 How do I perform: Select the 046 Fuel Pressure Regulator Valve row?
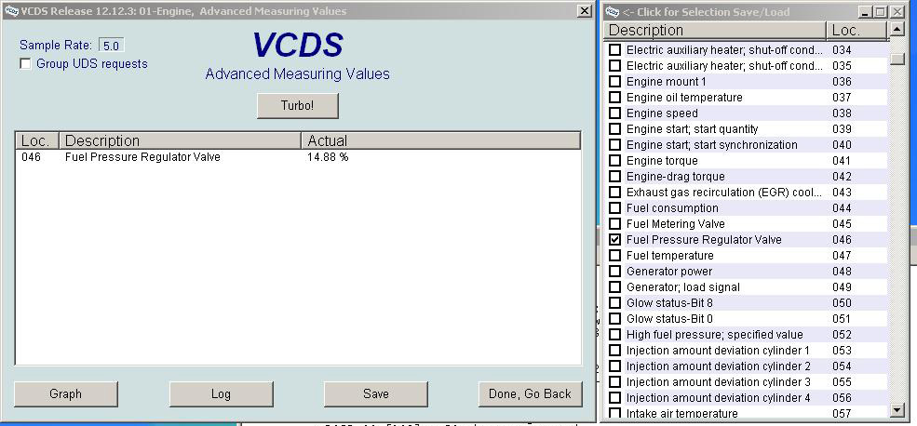(x=298, y=156)
